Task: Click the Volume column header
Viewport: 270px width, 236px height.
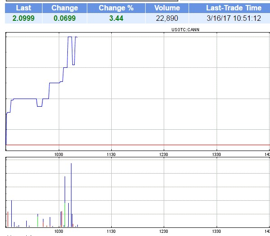Action: coord(167,8)
